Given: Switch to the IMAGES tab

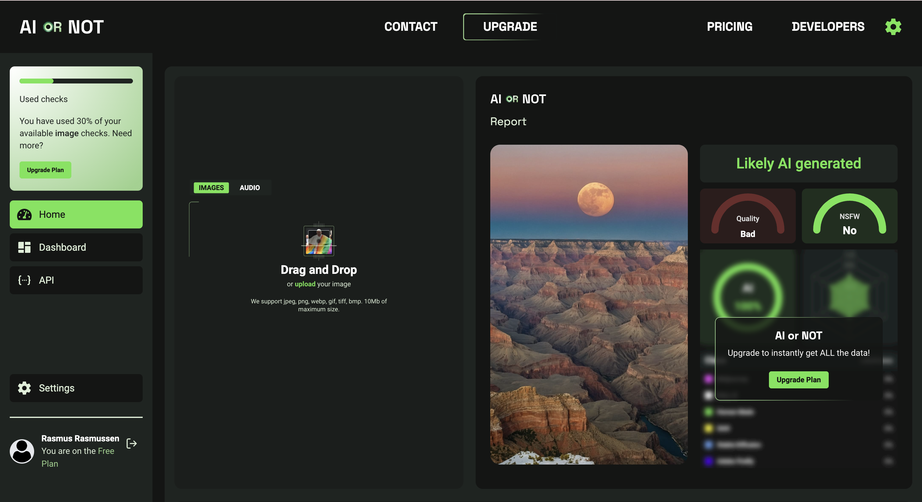Looking at the screenshot, I should point(211,188).
